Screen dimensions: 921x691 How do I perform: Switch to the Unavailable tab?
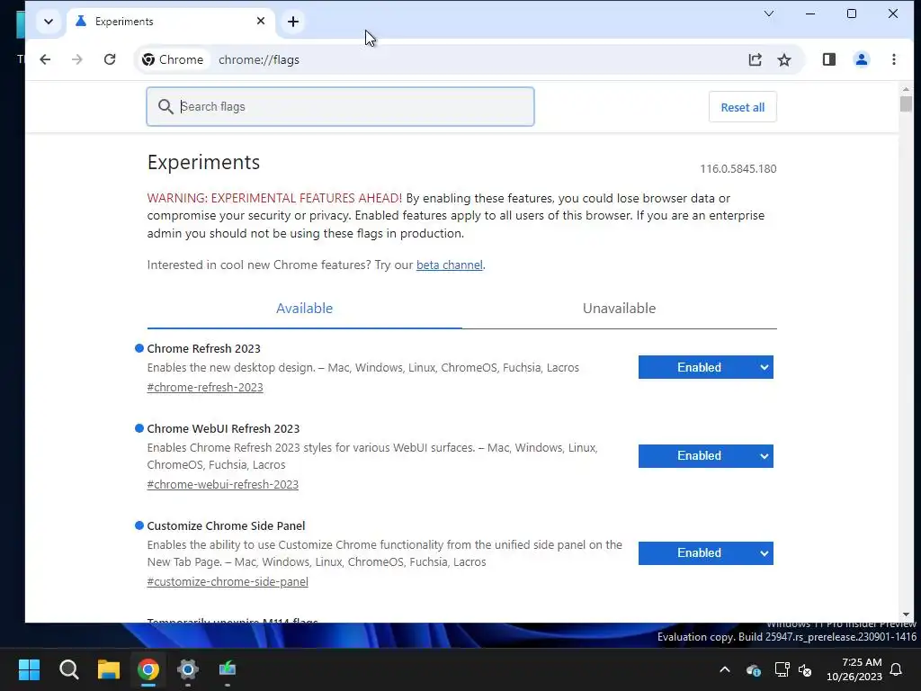pyautogui.click(x=619, y=309)
